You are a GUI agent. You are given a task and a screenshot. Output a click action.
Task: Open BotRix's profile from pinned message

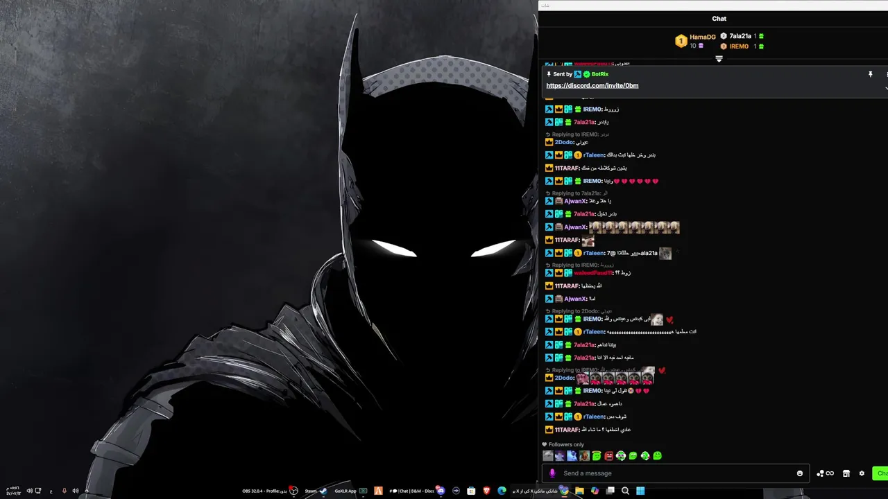pyautogui.click(x=599, y=74)
